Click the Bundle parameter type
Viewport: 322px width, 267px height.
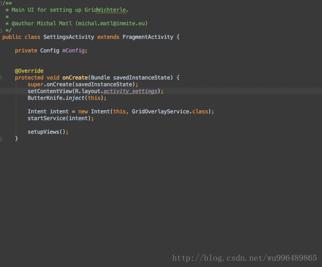[100, 78]
